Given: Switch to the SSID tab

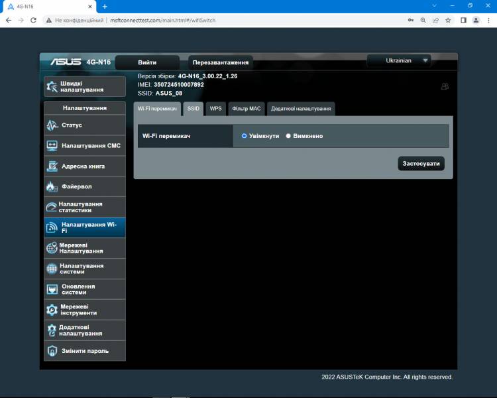Looking at the screenshot, I should (x=193, y=109).
